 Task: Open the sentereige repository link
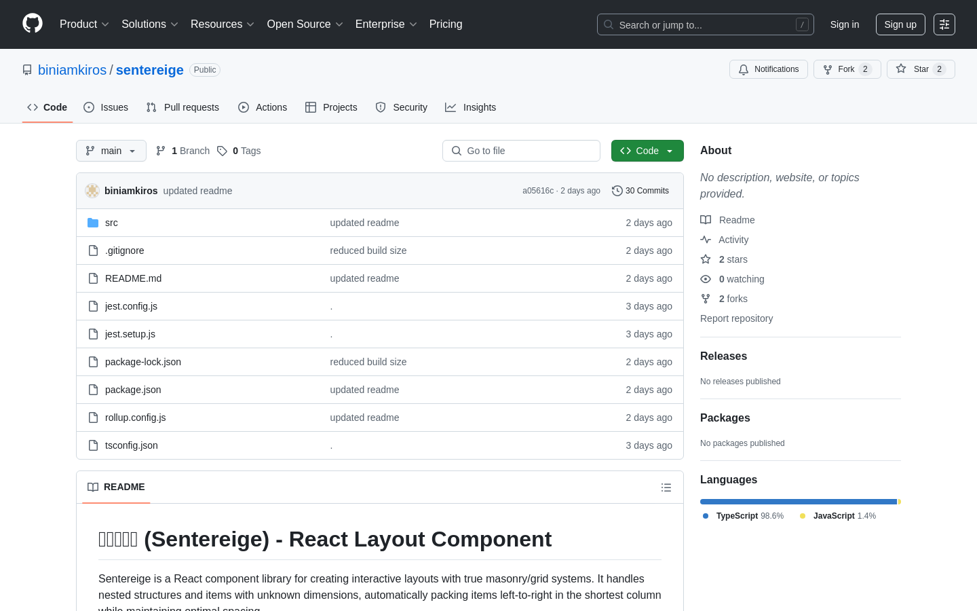coord(150,70)
